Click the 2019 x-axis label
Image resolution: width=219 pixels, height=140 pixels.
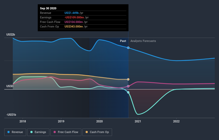coord(61,121)
